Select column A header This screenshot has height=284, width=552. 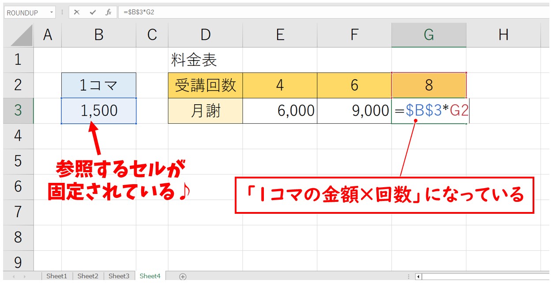[x=48, y=35]
